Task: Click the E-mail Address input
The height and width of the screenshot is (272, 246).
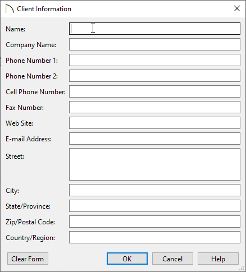Action: coord(154,139)
